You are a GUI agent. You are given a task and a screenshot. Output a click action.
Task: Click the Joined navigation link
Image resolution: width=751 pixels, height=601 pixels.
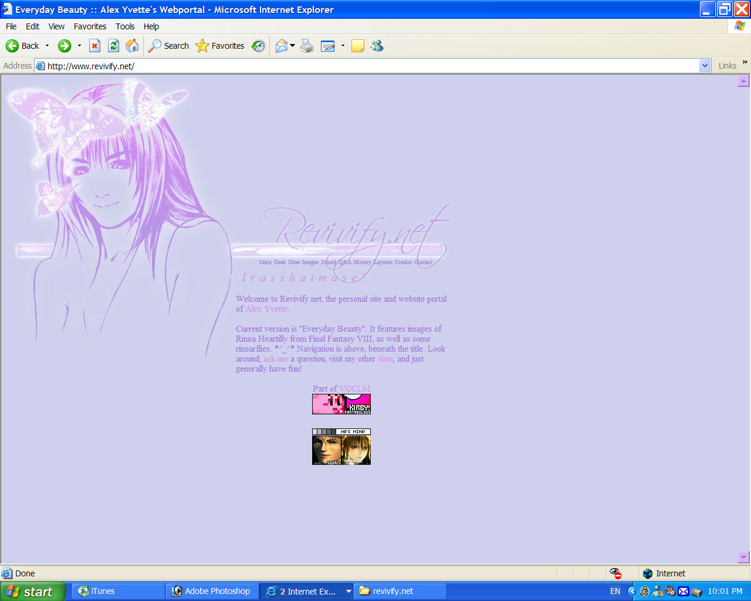(329, 262)
